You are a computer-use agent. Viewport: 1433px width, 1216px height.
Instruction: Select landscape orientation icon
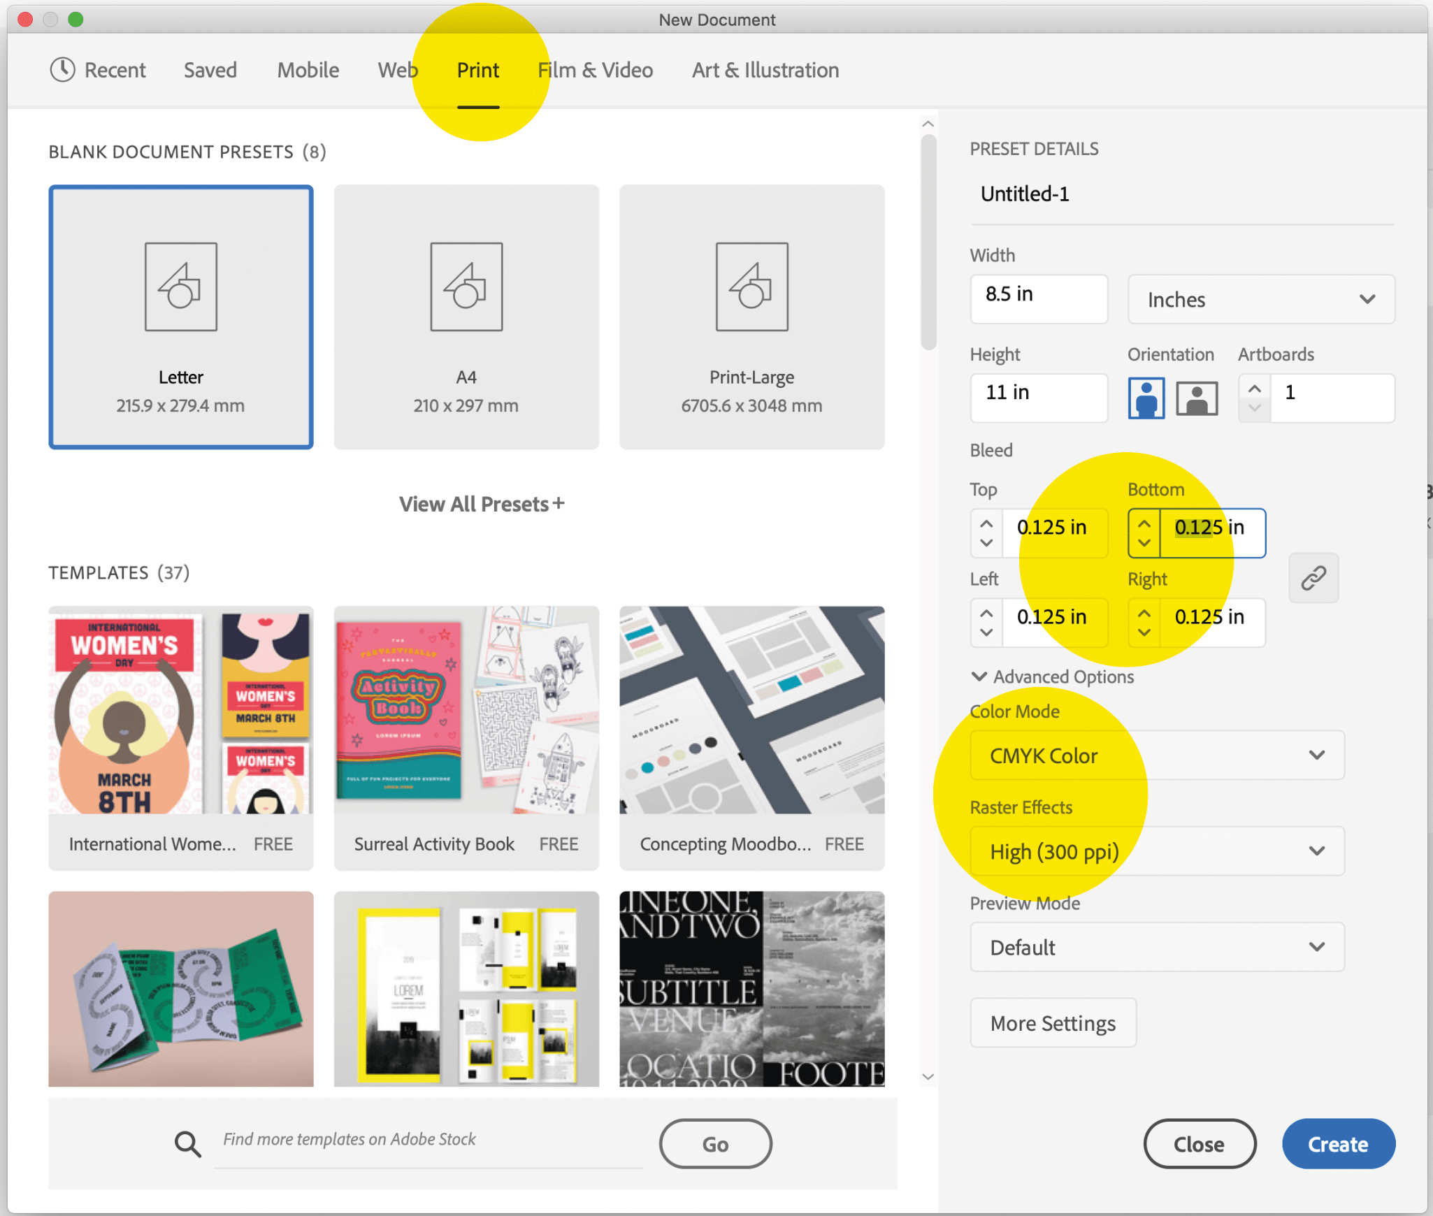1196,398
